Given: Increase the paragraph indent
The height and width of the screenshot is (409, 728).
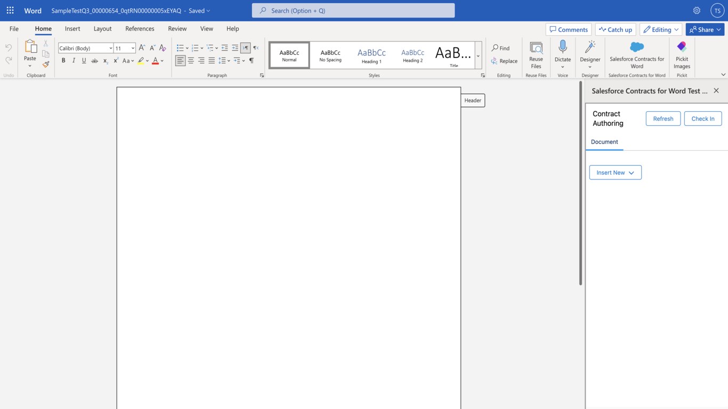Looking at the screenshot, I should pos(235,48).
